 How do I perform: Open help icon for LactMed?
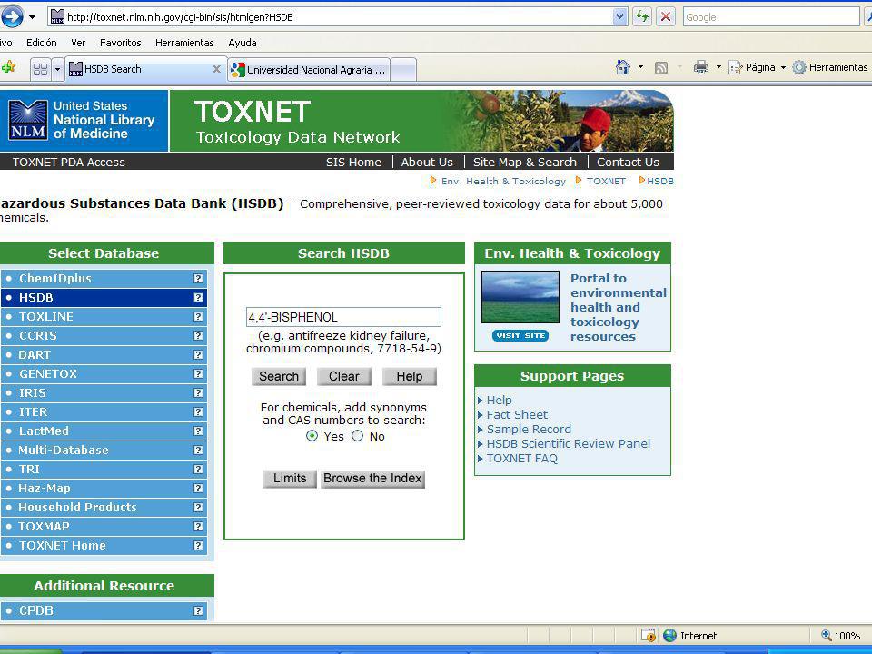pos(198,431)
